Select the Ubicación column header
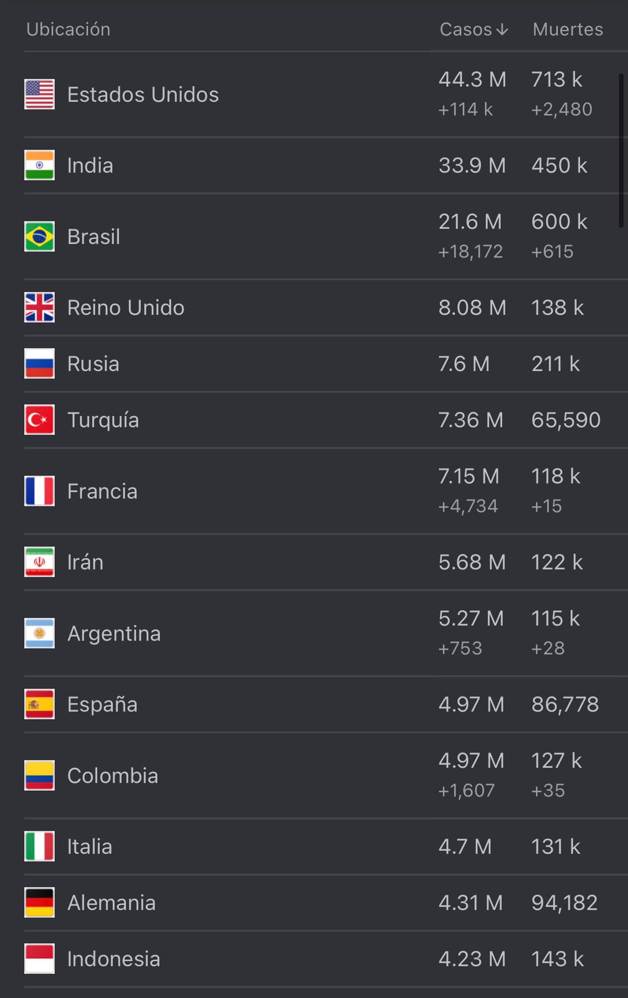Viewport: 628px width, 998px height. 69,29
